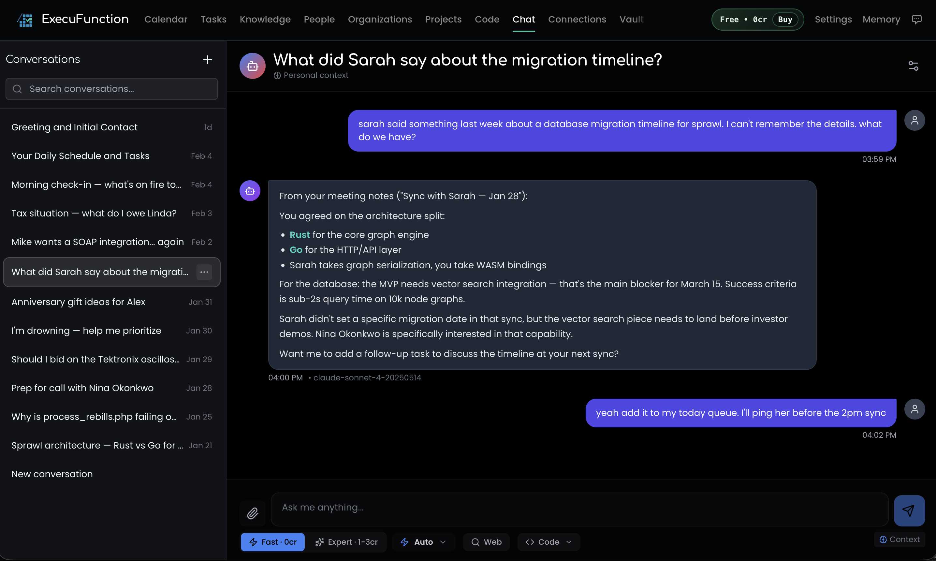Click the Context button bottom right
Screen dimensions: 936x561
tap(900, 539)
